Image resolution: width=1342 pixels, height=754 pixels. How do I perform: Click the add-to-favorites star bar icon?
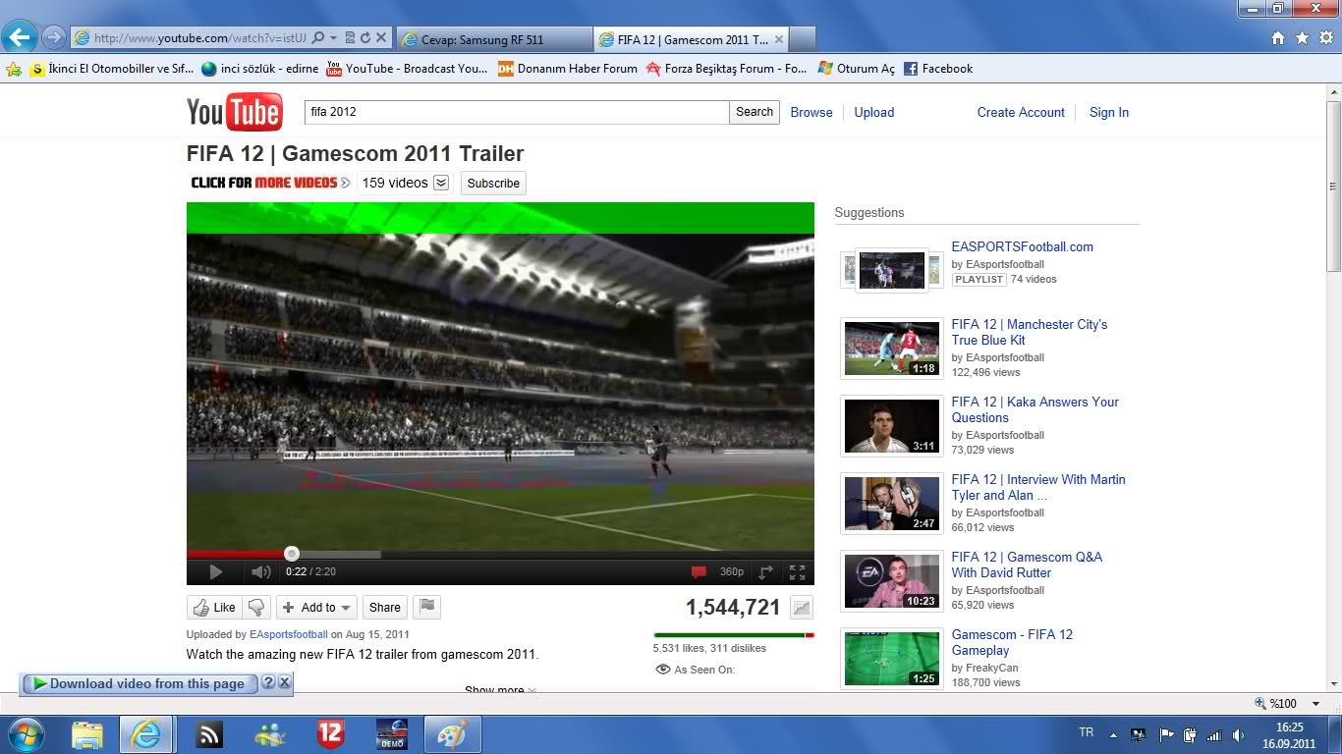point(14,69)
